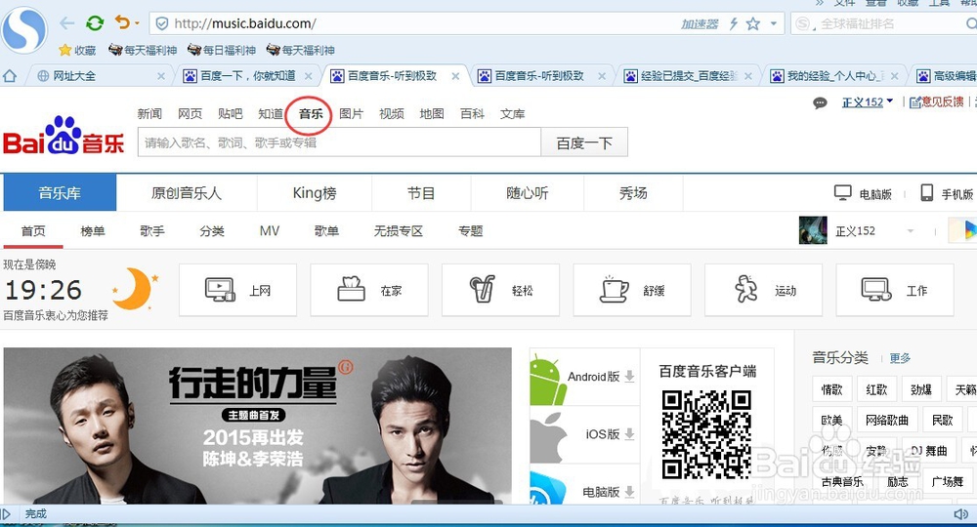Click the 电脑版 monitor icon at top right

pos(842,193)
